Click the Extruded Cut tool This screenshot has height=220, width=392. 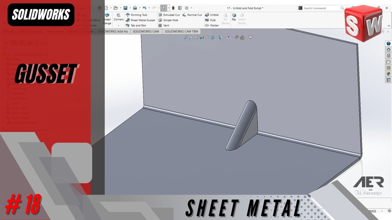(169, 15)
